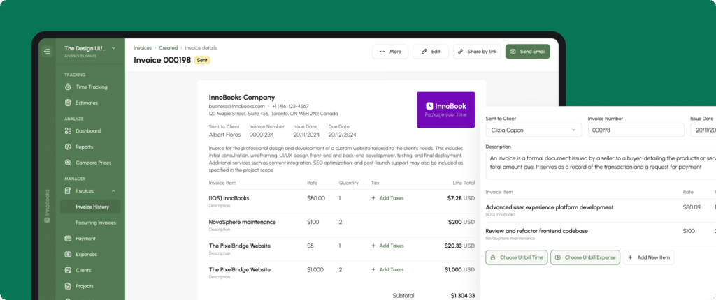Click Share by link button
Image resolution: width=716 pixels, height=300 pixels.
[478, 52]
